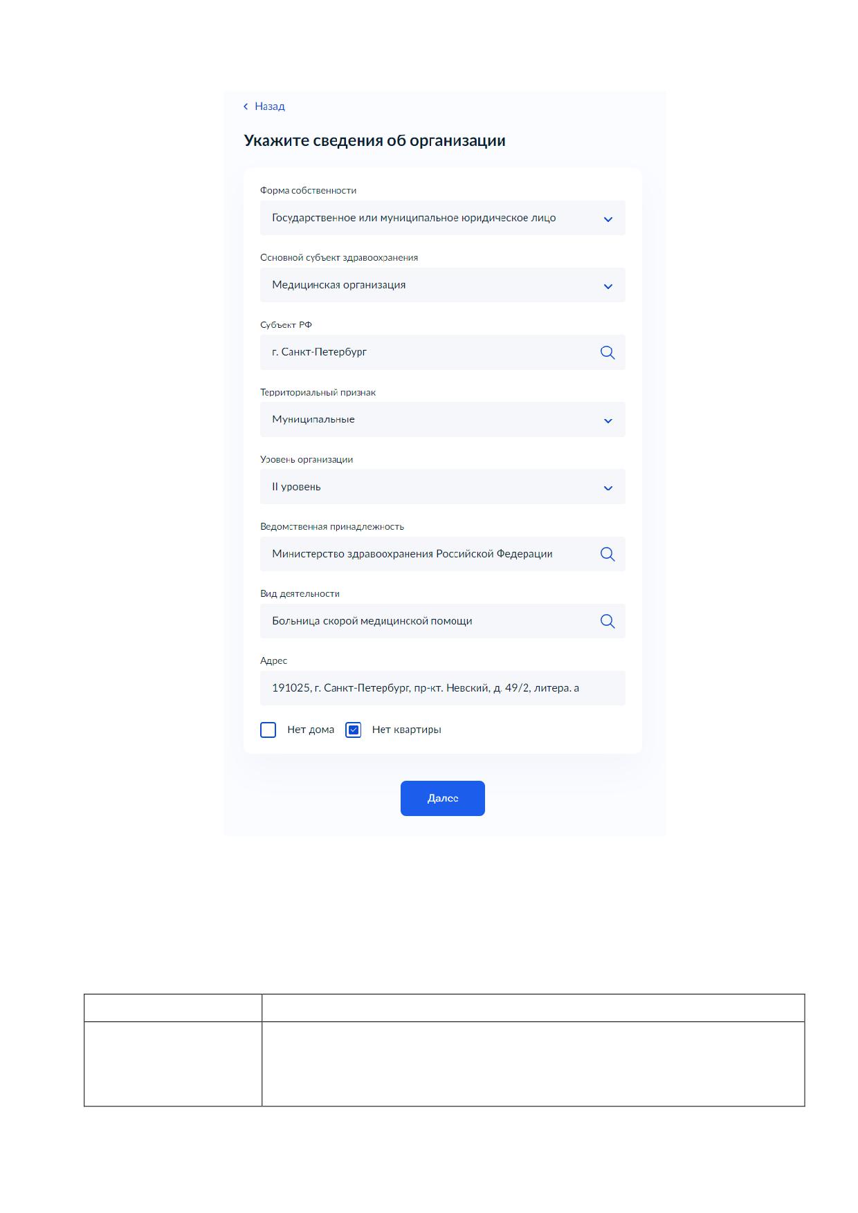Click the Нет квартиры label text
Screen dimensions: 858x1213
[x=407, y=730]
